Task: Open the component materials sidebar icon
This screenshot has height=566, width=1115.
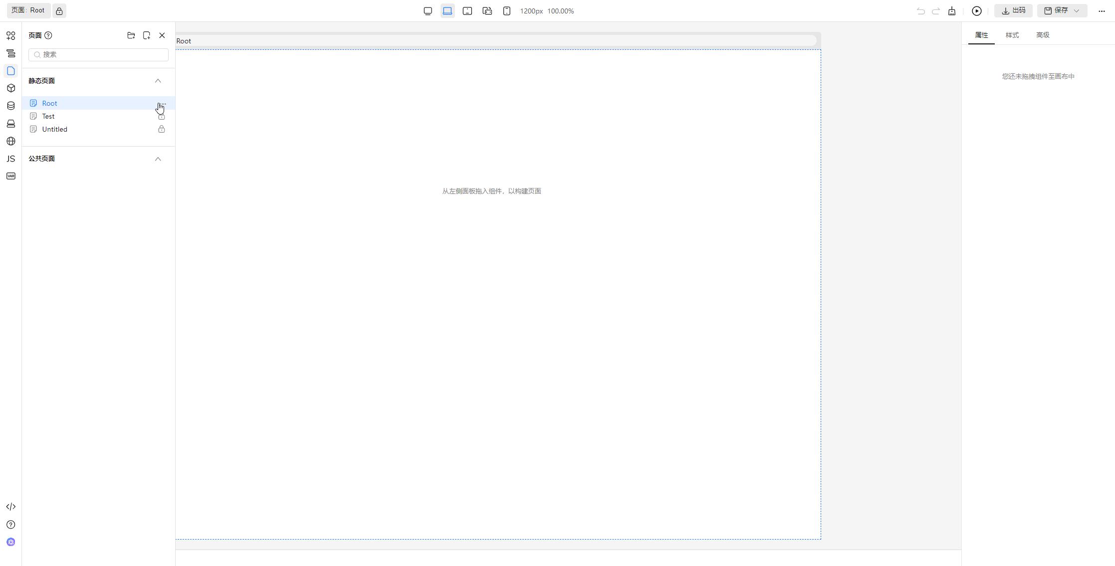Action: point(10,35)
